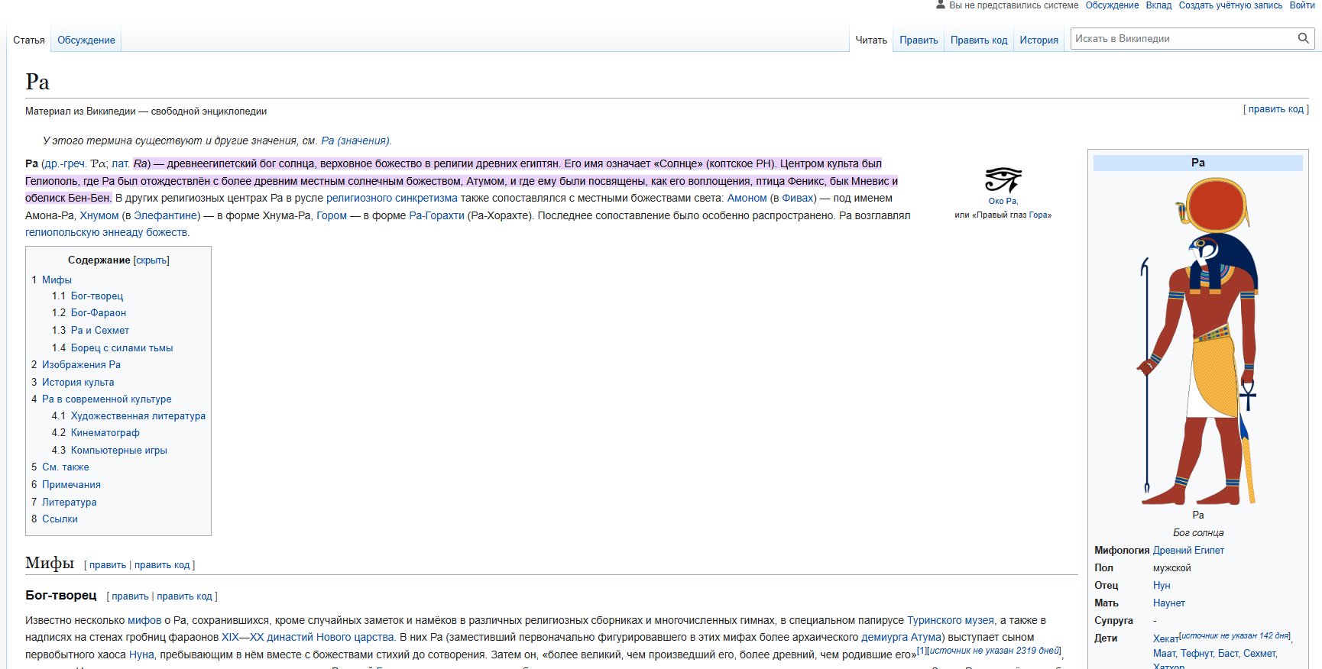Open the Наунет mother link in infobox
Image resolution: width=1322 pixels, height=669 pixels.
1169,603
